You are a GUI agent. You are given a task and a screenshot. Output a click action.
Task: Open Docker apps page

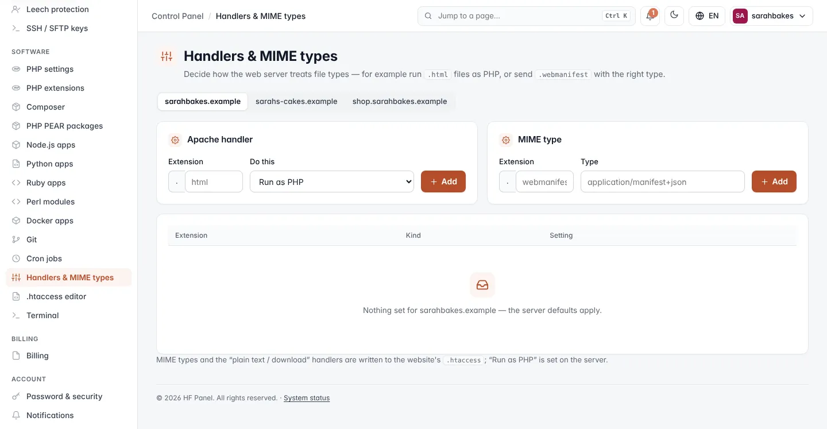coord(68,221)
